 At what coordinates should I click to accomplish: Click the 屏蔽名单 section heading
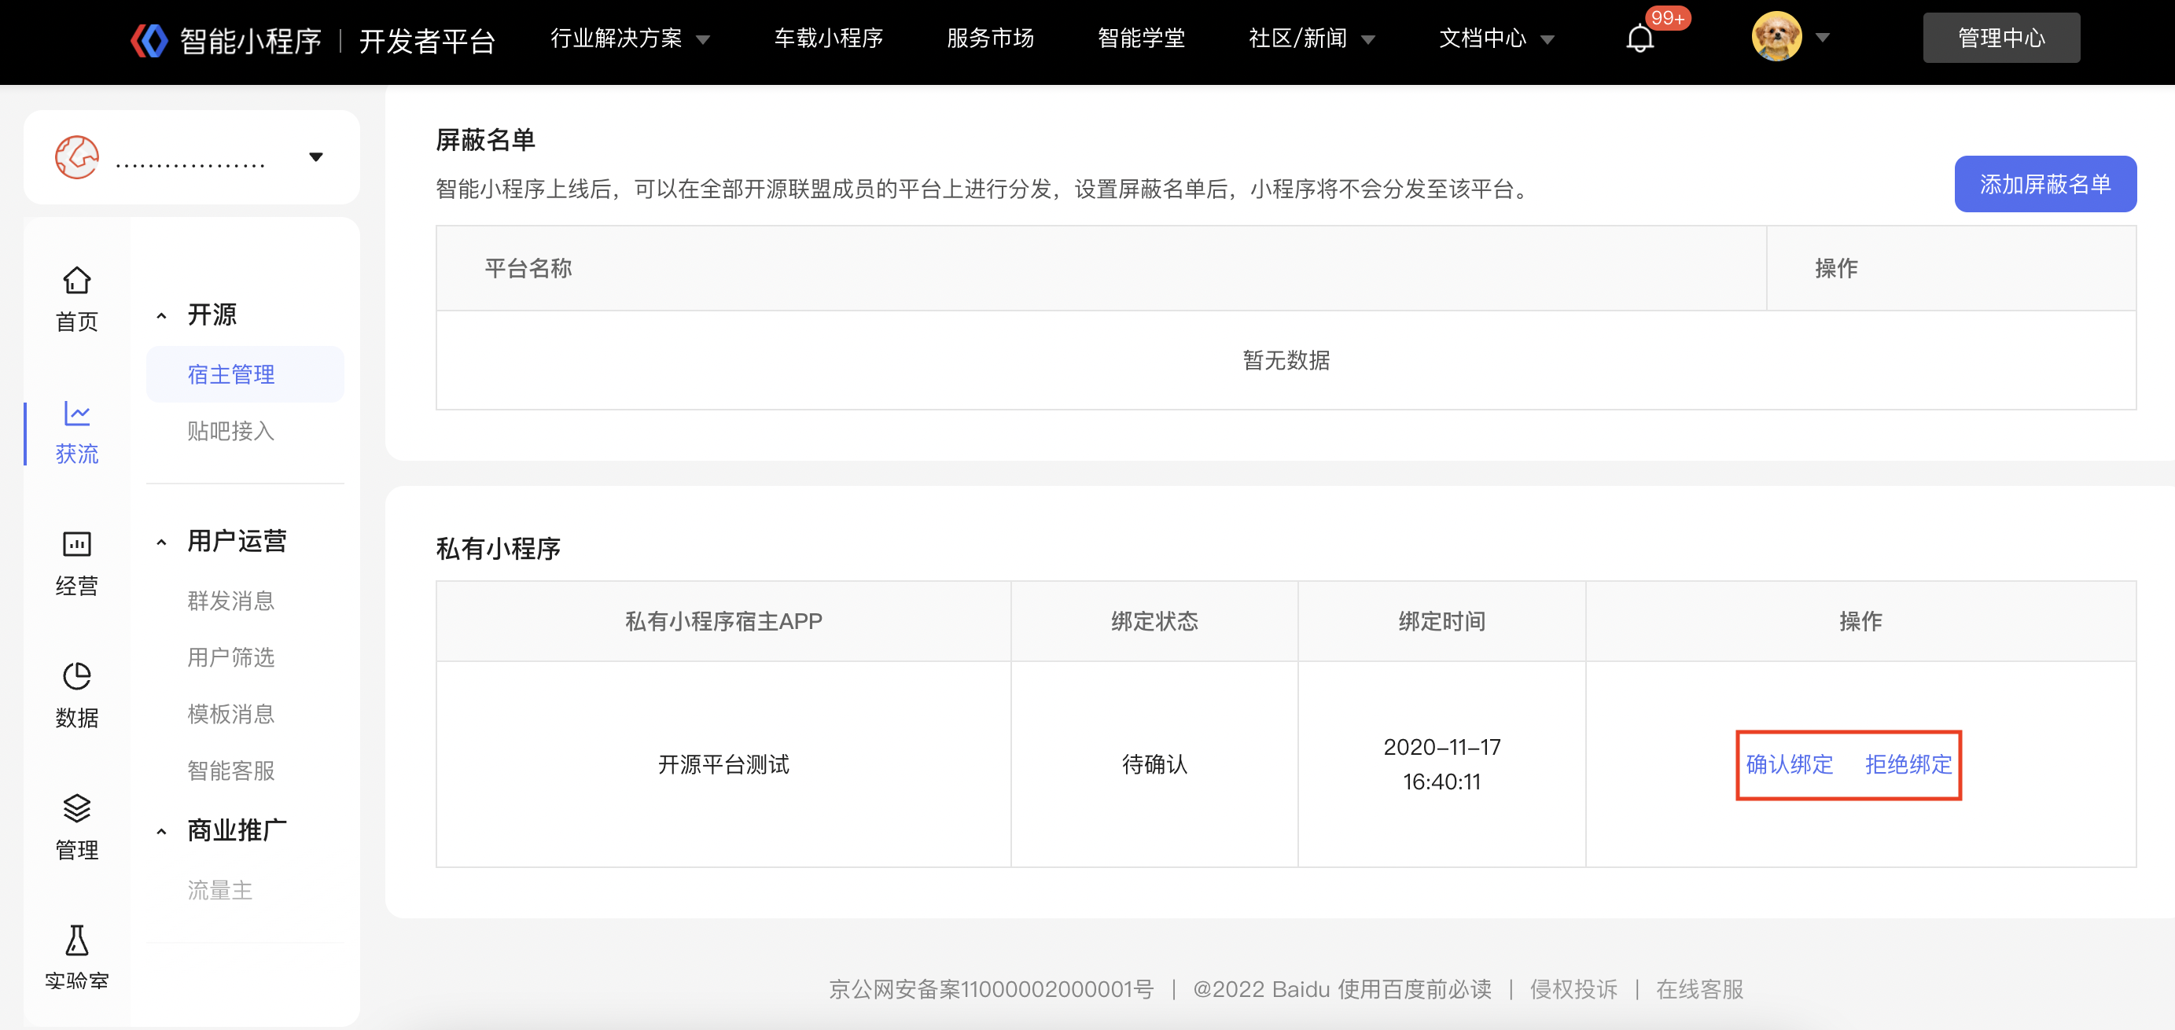pos(485,139)
